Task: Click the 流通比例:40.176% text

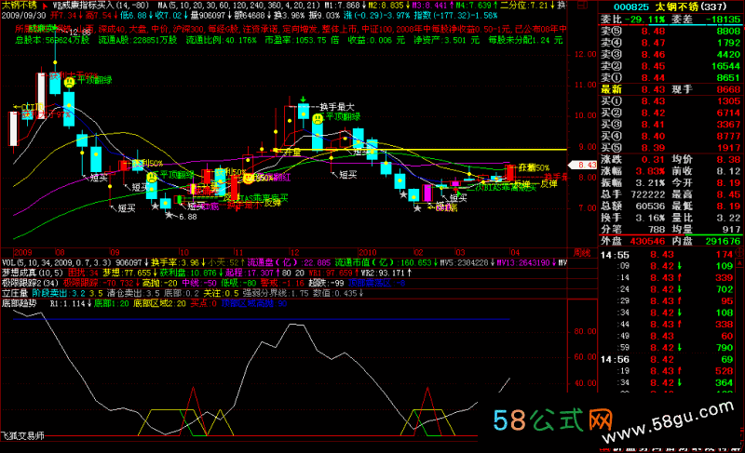Action: pos(221,40)
